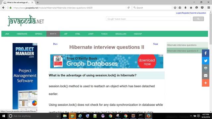Image resolution: width=212 pixels, height=119 pixels.
Task: Share page via email envelope icon
Action: click(x=205, y=75)
